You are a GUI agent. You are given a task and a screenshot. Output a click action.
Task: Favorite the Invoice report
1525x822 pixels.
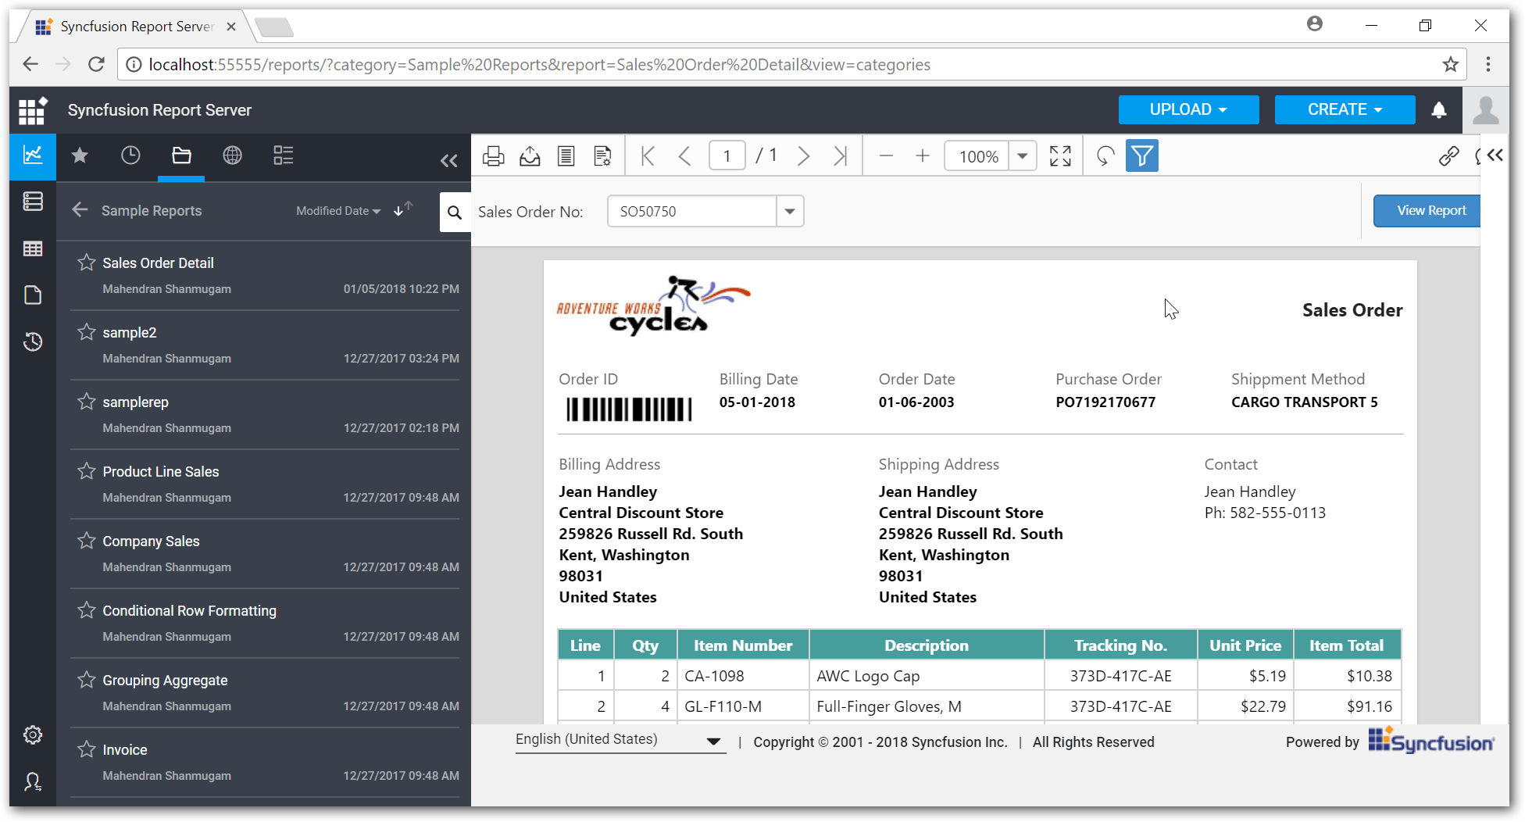tap(86, 749)
